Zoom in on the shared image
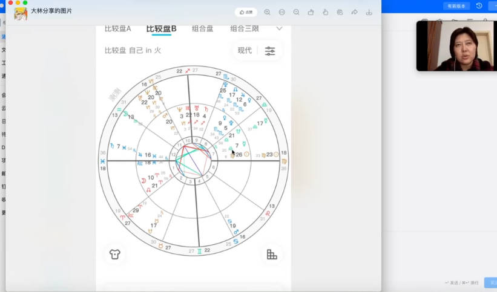 (x=267, y=12)
